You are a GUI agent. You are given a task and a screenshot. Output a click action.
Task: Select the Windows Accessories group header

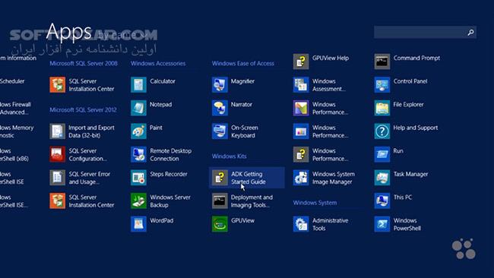[x=158, y=64]
